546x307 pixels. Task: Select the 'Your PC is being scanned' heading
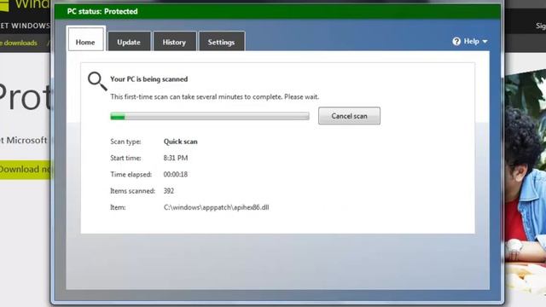pyautogui.click(x=149, y=79)
